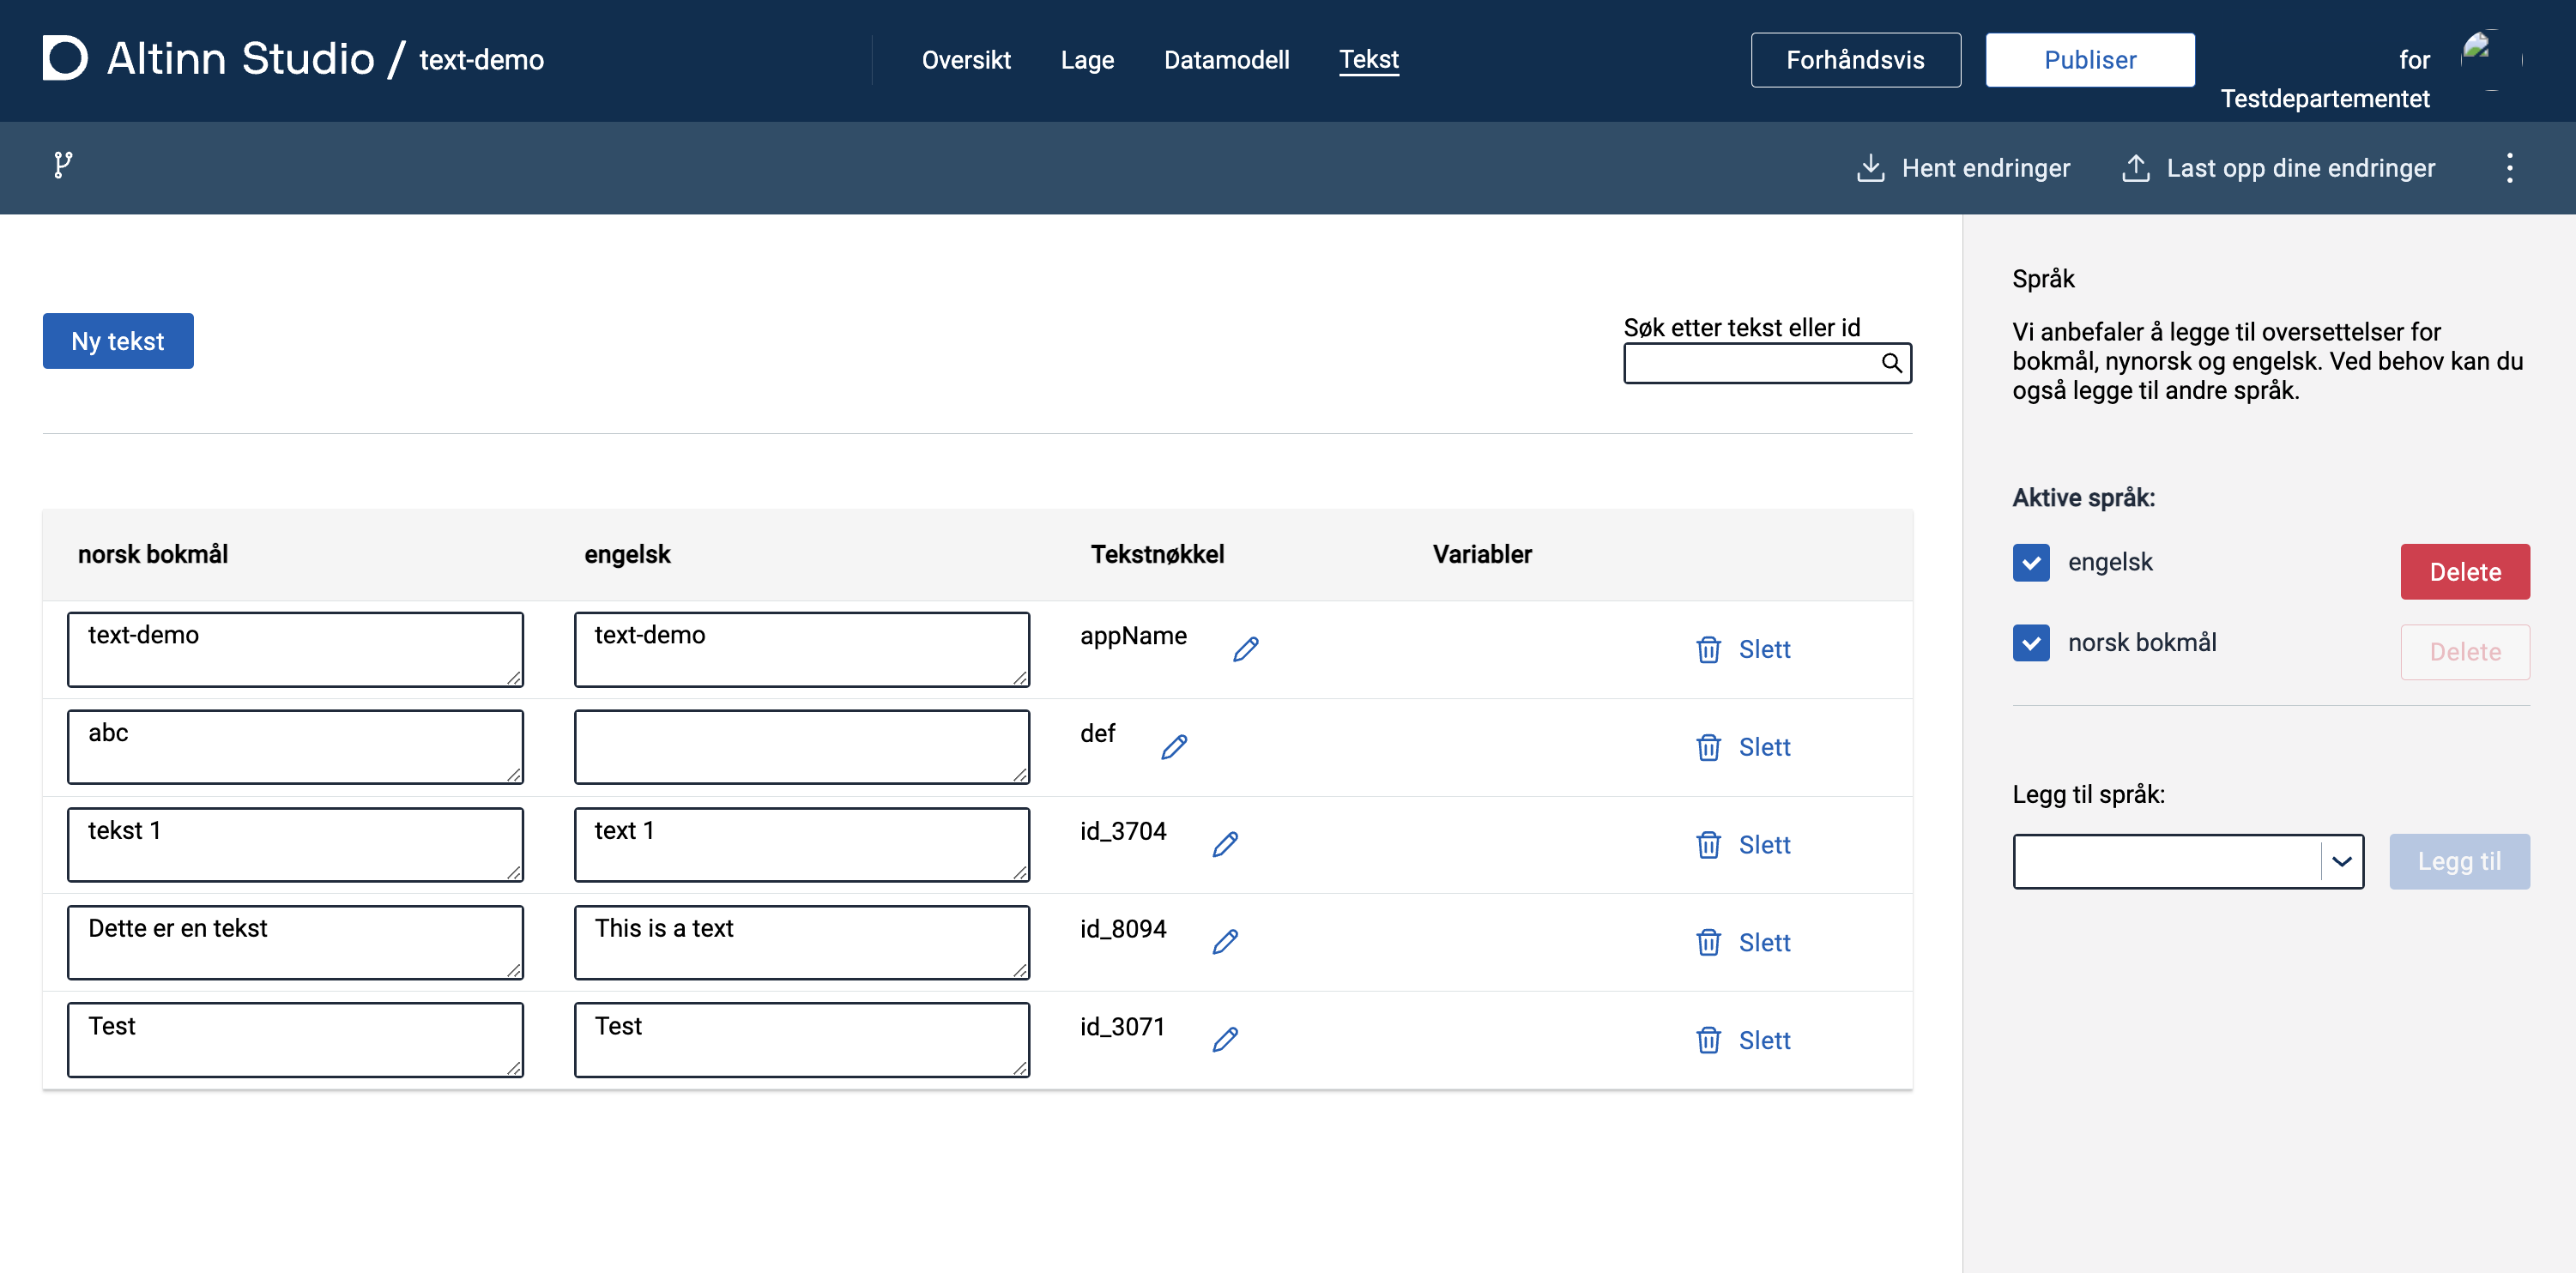Click the branch icon in the sub-header
The width and height of the screenshot is (2576, 1273).
click(x=63, y=165)
